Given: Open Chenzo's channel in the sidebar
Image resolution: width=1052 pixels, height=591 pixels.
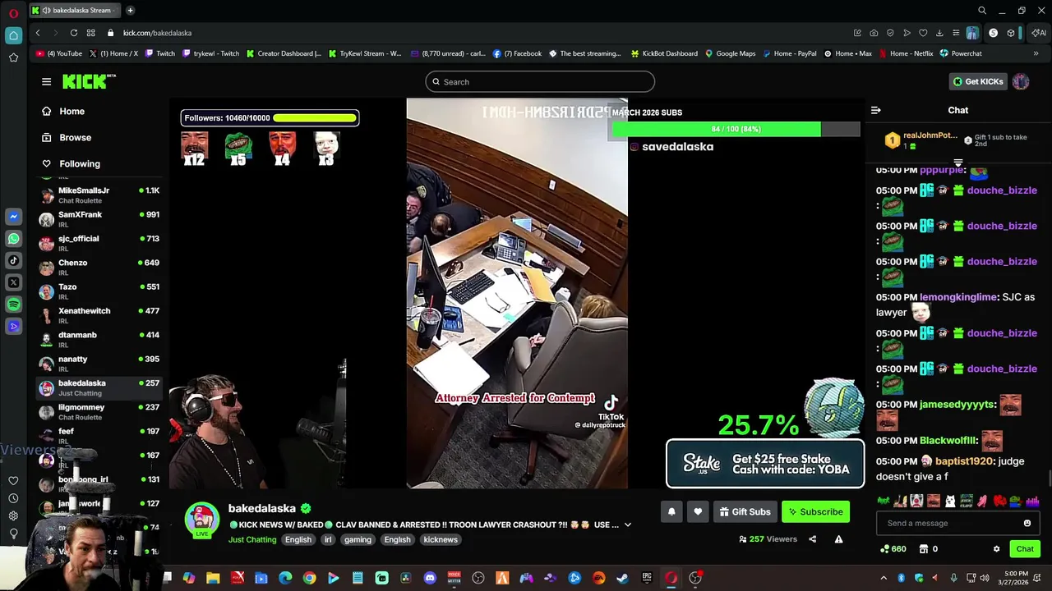Looking at the screenshot, I should (99, 267).
